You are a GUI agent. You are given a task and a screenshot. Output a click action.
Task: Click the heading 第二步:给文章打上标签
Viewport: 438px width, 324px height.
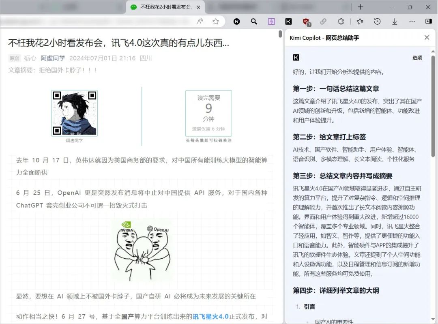tap(329, 137)
